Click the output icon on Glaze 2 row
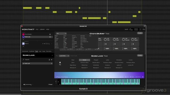This screenshot has height=95, width=170. (x=49, y=44)
